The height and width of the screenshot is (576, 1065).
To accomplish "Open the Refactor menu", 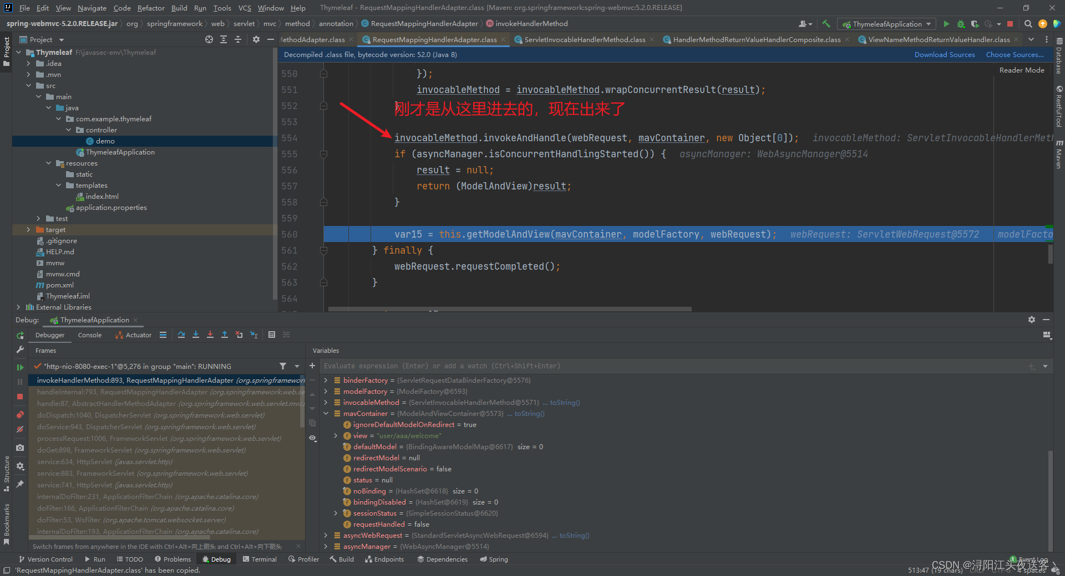I will click(150, 8).
